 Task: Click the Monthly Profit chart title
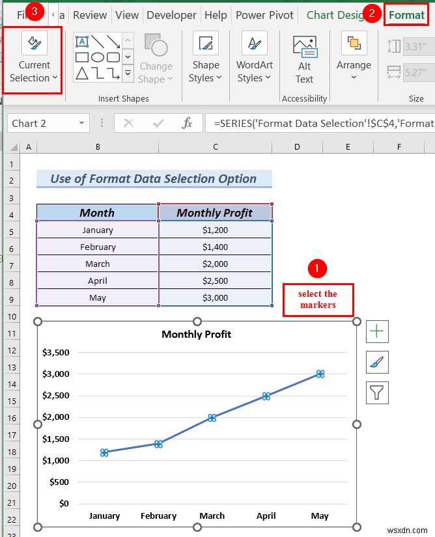pyautogui.click(x=196, y=335)
